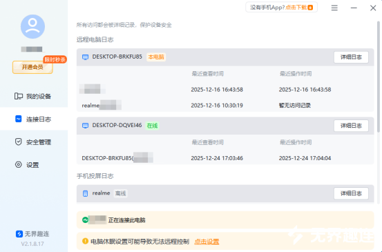Click 开通会员 membership button
382x252 pixels.
tap(32, 67)
